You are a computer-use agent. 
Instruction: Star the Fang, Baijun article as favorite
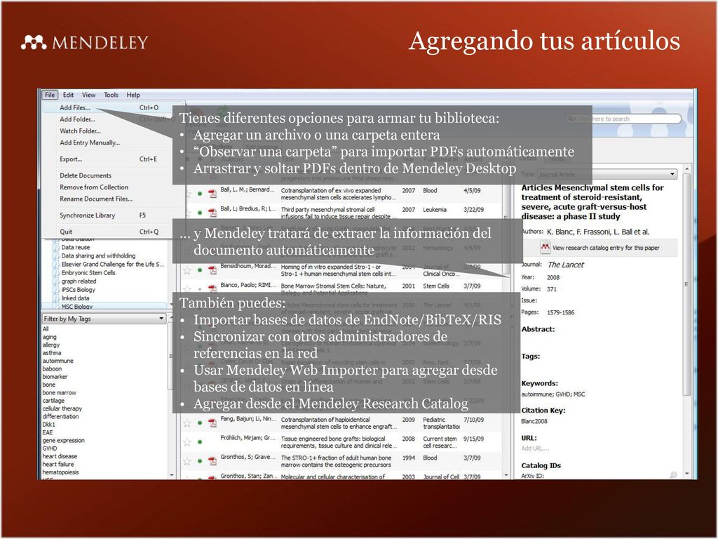pos(187,423)
